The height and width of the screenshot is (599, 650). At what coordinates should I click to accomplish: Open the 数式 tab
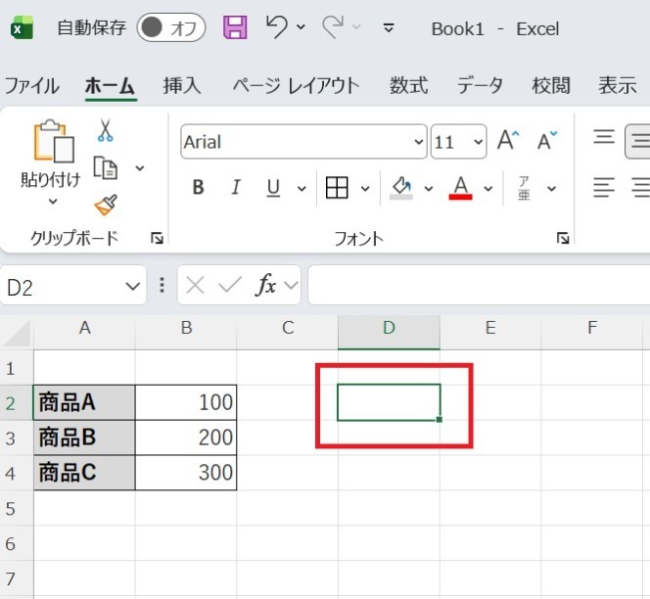tap(409, 86)
